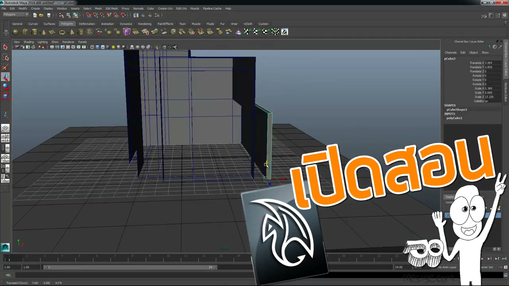Open viewport Show menu
The height and width of the screenshot is (286, 509).
pos(55,42)
